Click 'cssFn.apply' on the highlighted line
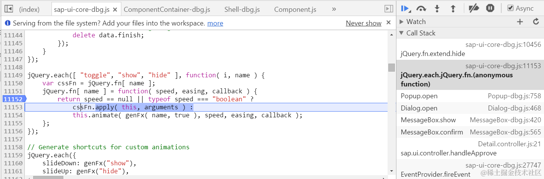Screen dimensions: 544x179 click(x=93, y=107)
